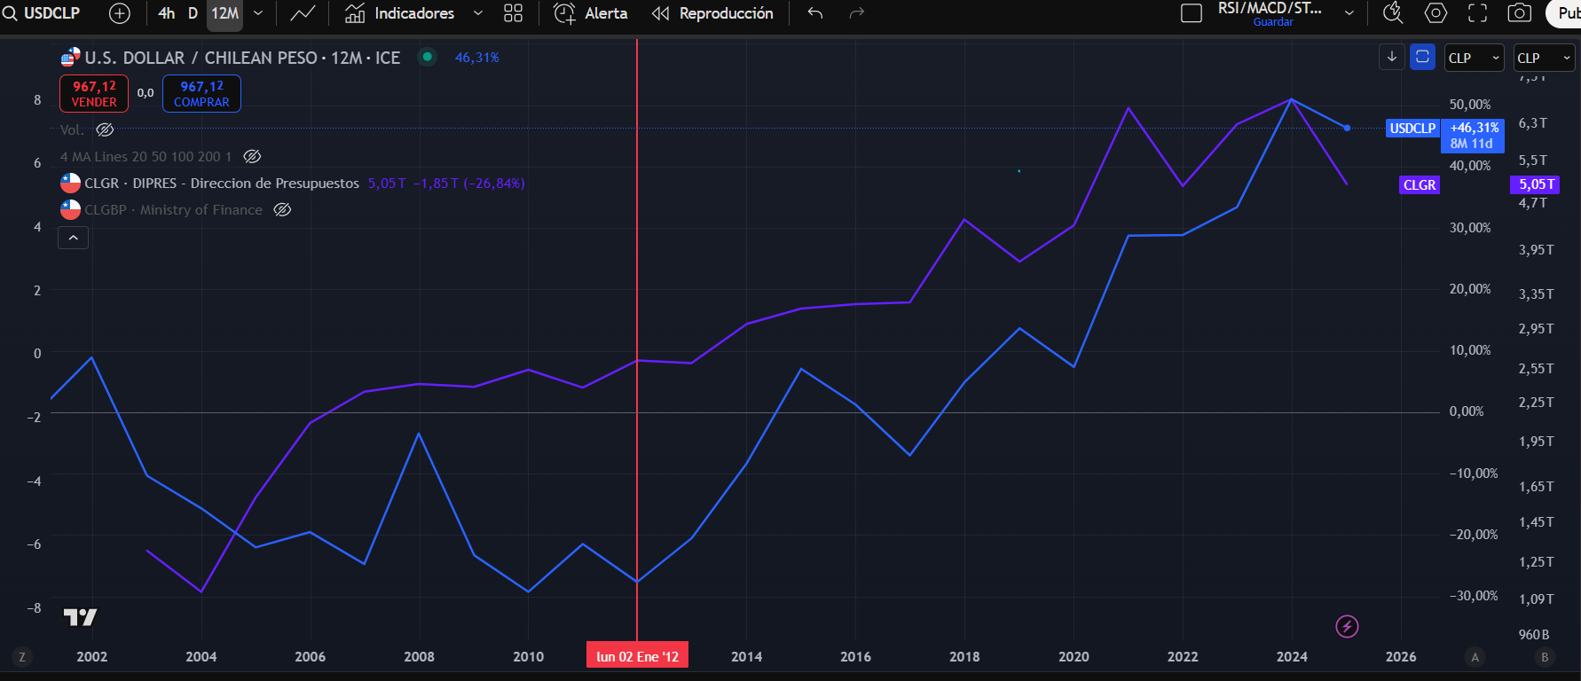Click the Alerta clock icon button
The width and height of the screenshot is (1581, 681).
click(590, 13)
